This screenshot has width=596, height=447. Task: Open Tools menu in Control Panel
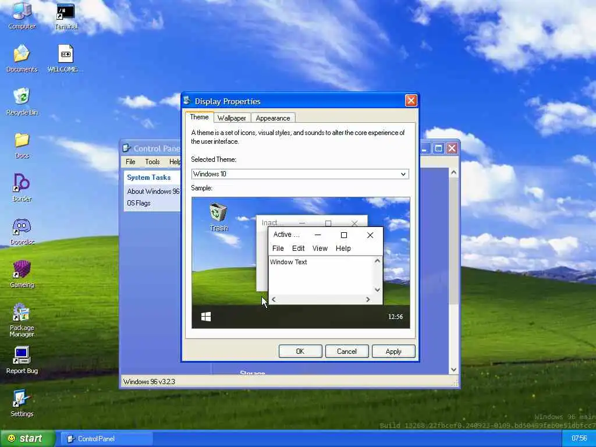(152, 162)
